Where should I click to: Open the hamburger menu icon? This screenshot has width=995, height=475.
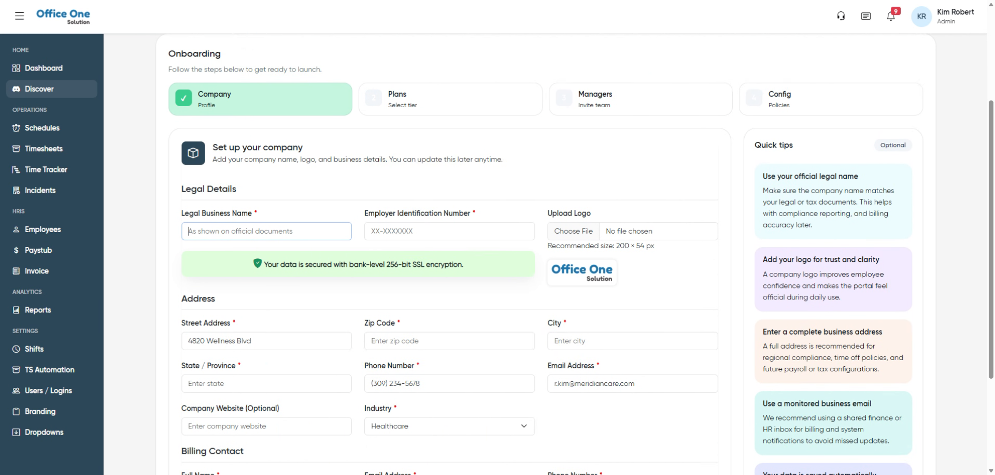click(x=20, y=16)
